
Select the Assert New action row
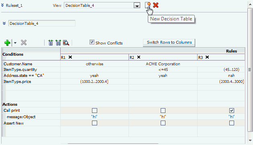coord(14,123)
